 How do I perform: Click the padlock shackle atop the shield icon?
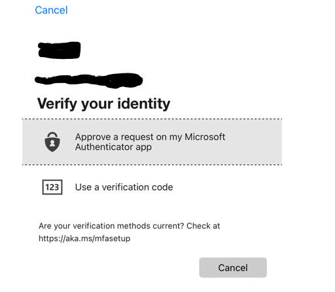(52, 135)
